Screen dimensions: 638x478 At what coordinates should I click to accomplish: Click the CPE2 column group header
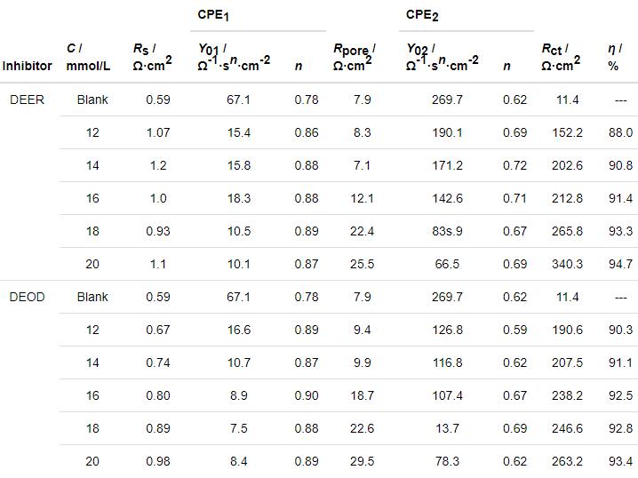coord(422,15)
